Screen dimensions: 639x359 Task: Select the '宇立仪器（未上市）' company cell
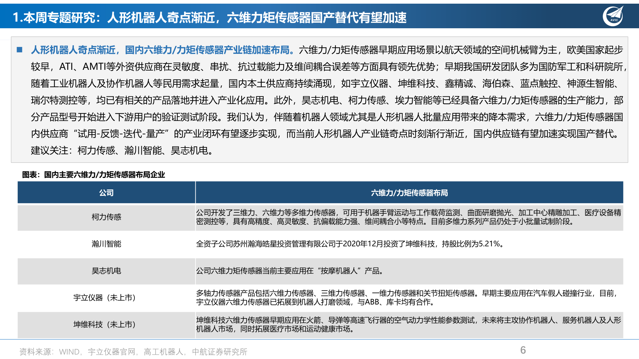click(106, 298)
